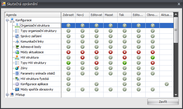Click the Agenda column header
Screen dimensions: 183x109
click(33, 15)
